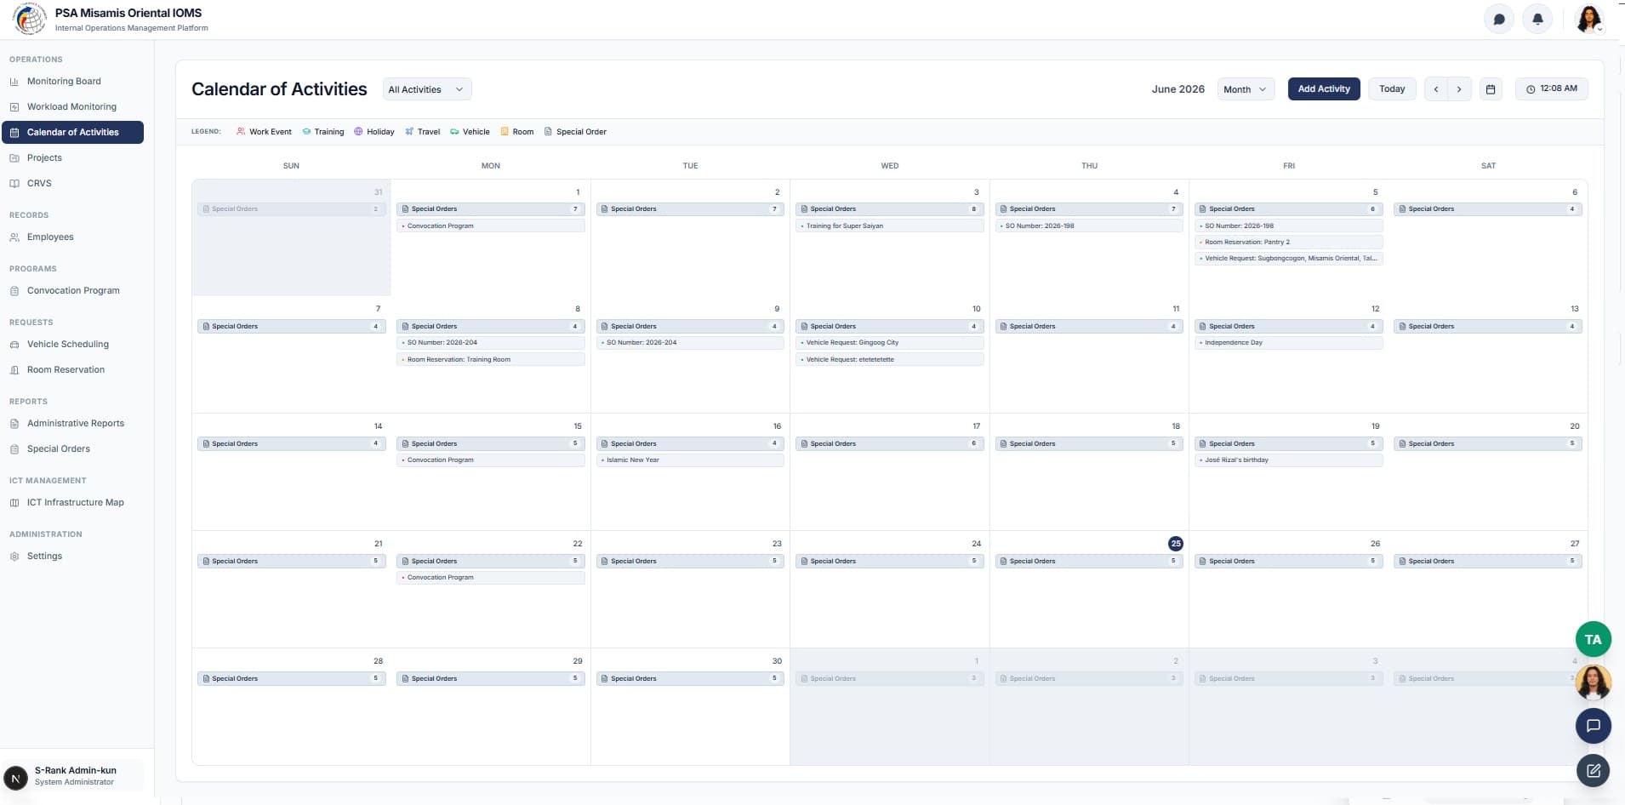The image size is (1625, 805).
Task: Open Projects in sidebar
Action: (72, 158)
